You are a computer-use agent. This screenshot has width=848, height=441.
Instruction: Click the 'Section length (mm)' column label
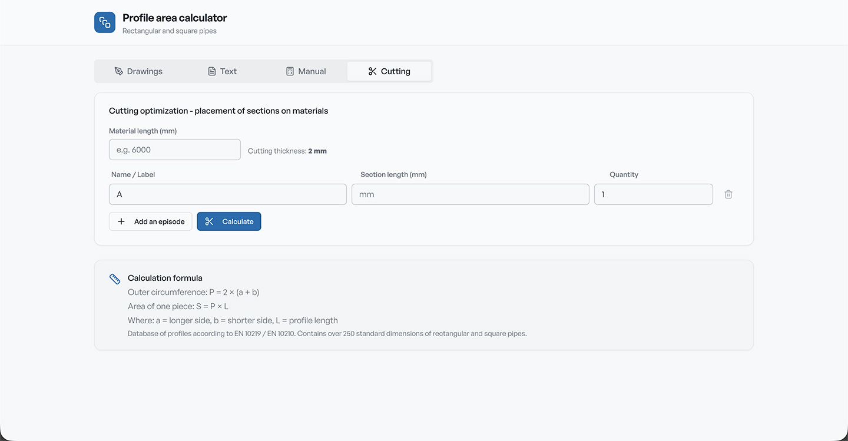pos(393,174)
